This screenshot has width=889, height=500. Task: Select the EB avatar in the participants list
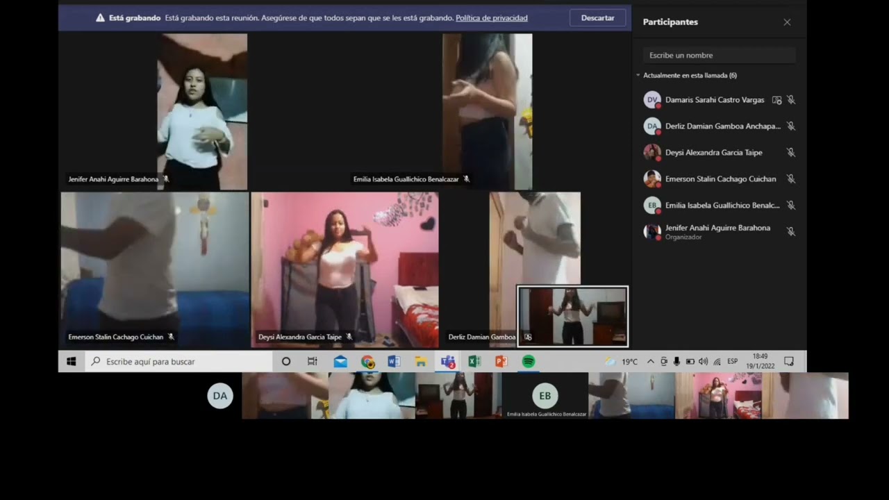[x=652, y=206]
